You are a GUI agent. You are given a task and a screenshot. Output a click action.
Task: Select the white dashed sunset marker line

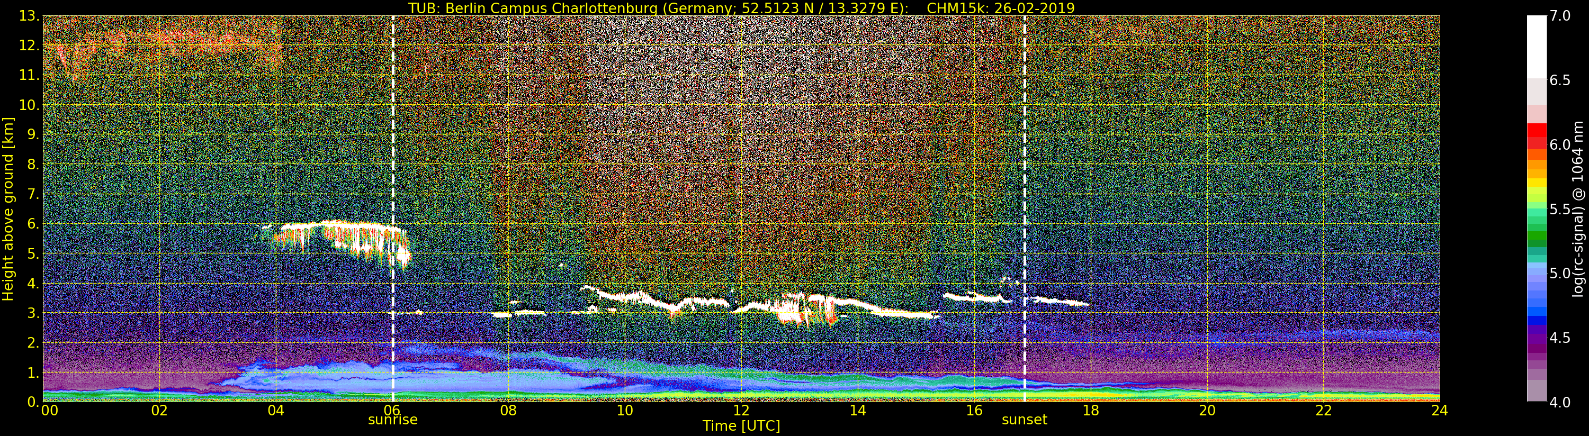click(1025, 208)
